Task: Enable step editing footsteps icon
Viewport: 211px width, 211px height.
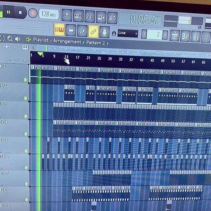Action: [x=82, y=31]
